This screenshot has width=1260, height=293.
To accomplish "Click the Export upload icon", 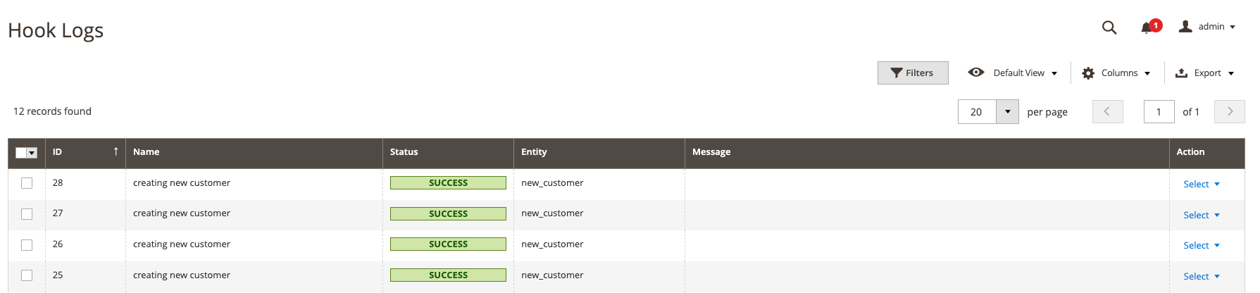I will tap(1181, 73).
